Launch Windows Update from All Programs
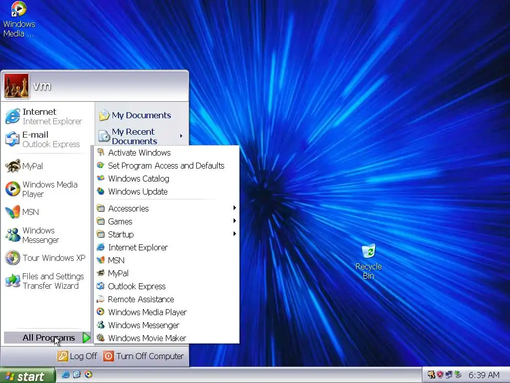This screenshot has width=510, height=383. [x=166, y=191]
